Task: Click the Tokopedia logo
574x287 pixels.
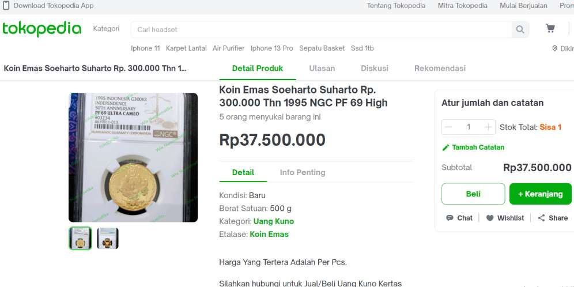Action: (41, 29)
